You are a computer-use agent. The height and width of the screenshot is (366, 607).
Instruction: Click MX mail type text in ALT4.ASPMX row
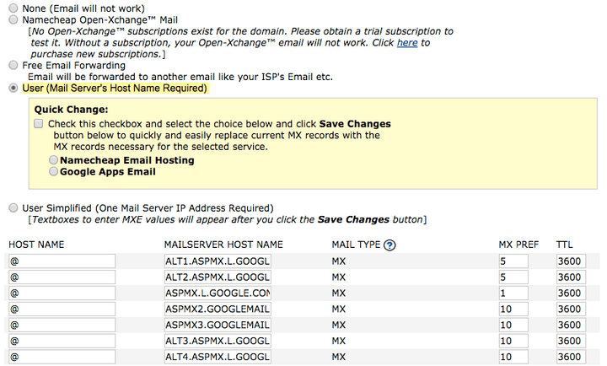(x=339, y=357)
